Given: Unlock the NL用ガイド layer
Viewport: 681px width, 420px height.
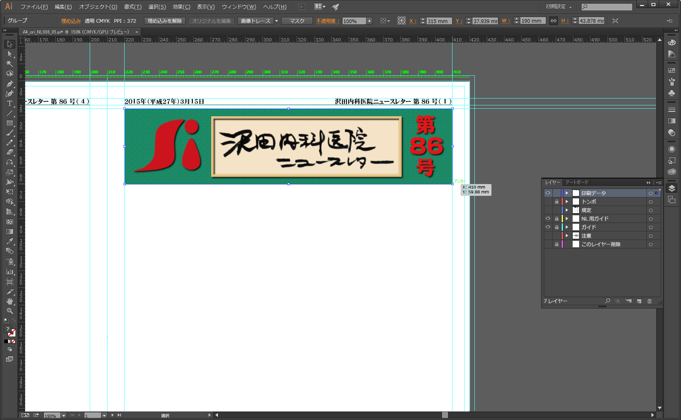Looking at the screenshot, I should [x=557, y=219].
